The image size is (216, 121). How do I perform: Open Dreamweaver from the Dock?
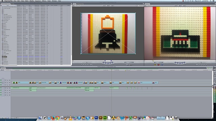(x=105, y=118)
